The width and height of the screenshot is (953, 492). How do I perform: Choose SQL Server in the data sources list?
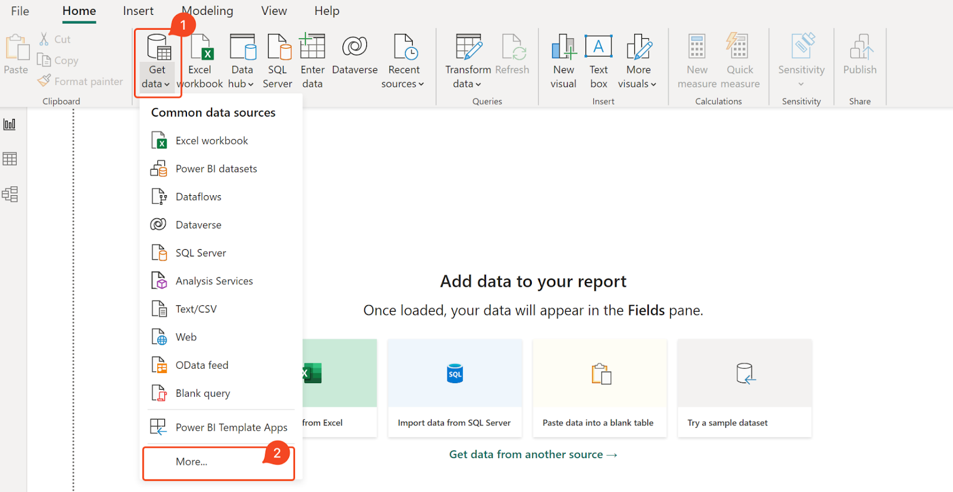pyautogui.click(x=222, y=253)
